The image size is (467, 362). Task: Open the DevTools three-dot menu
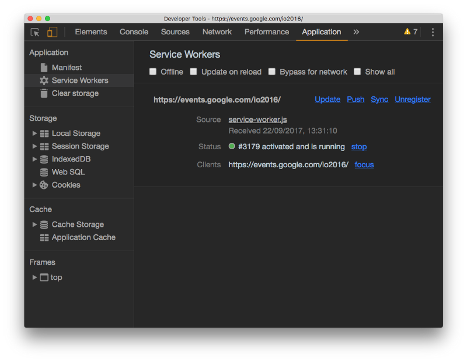[433, 32]
